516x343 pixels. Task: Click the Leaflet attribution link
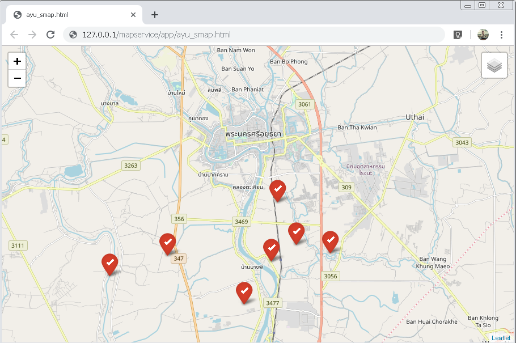[501, 338]
